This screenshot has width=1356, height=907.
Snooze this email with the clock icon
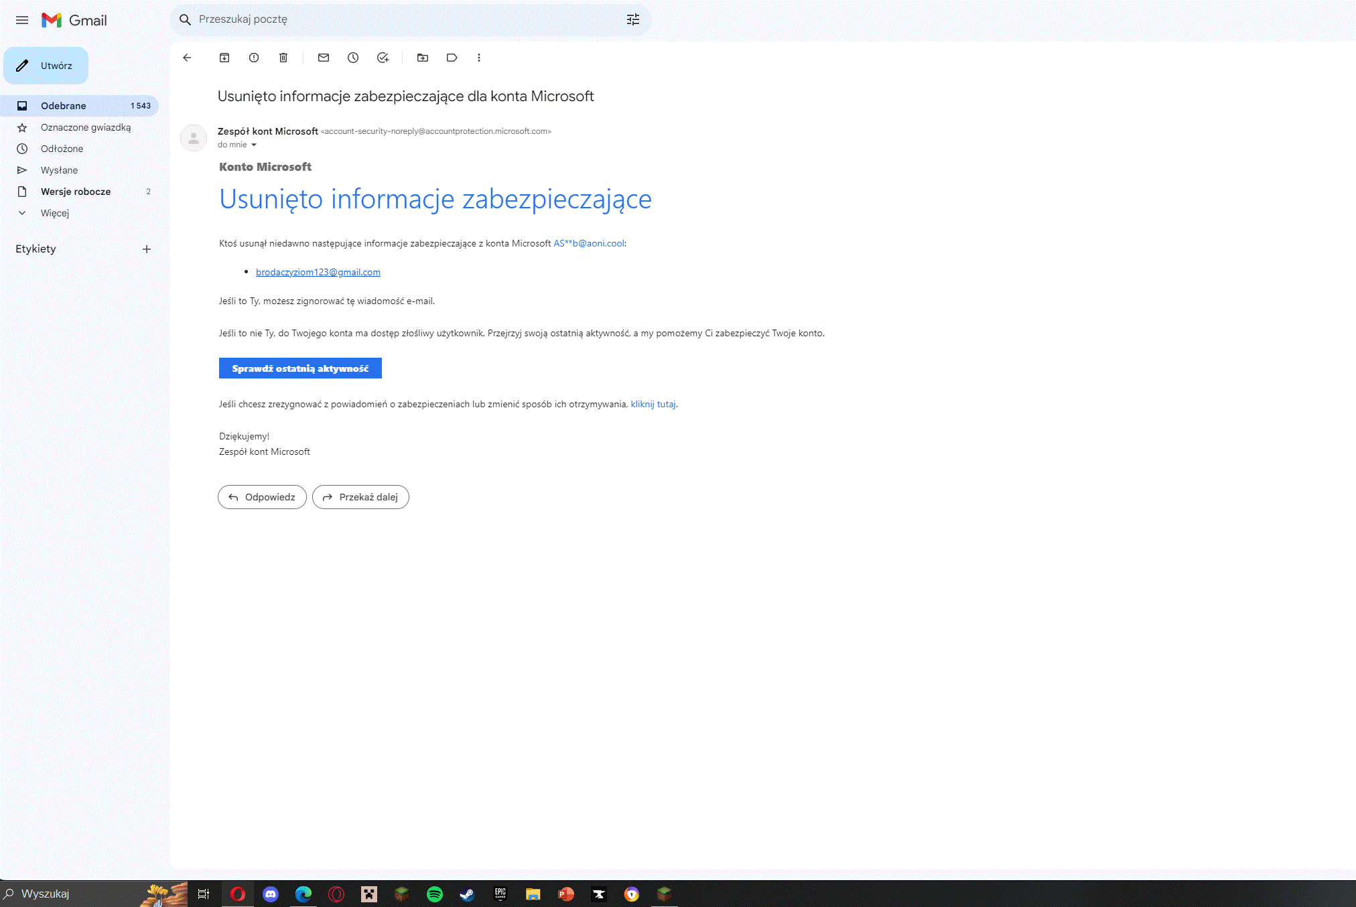point(353,58)
